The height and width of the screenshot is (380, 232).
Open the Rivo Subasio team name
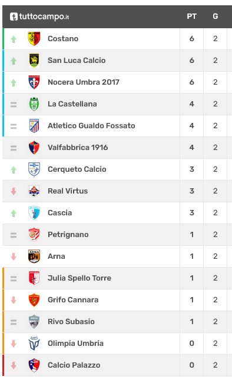pos(71,321)
